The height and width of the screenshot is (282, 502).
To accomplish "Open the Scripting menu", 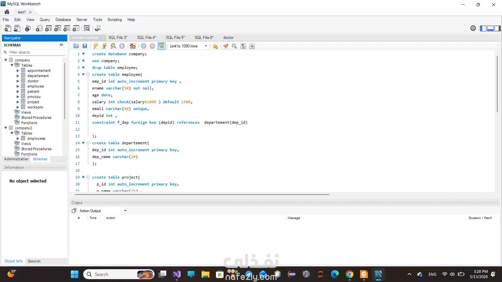I will pos(115,20).
